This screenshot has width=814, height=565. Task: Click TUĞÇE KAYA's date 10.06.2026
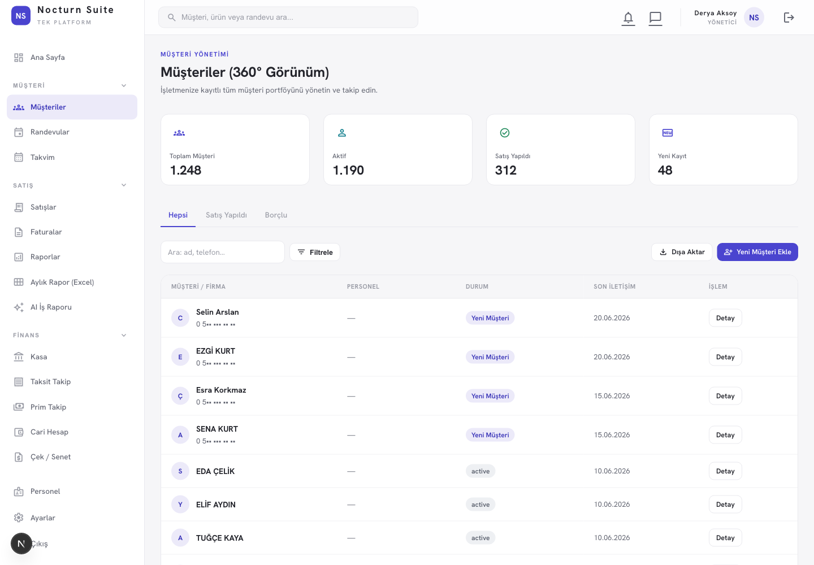click(612, 538)
